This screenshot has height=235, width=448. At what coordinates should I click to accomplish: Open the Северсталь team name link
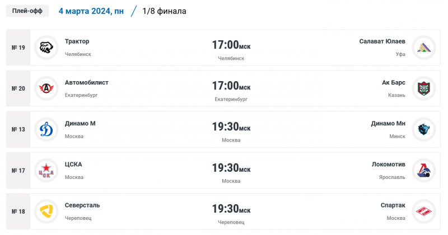(x=82, y=205)
